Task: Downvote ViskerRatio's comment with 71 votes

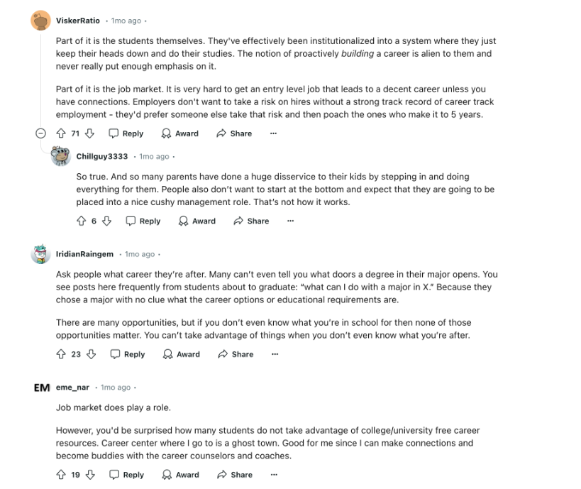Action: coord(89,133)
